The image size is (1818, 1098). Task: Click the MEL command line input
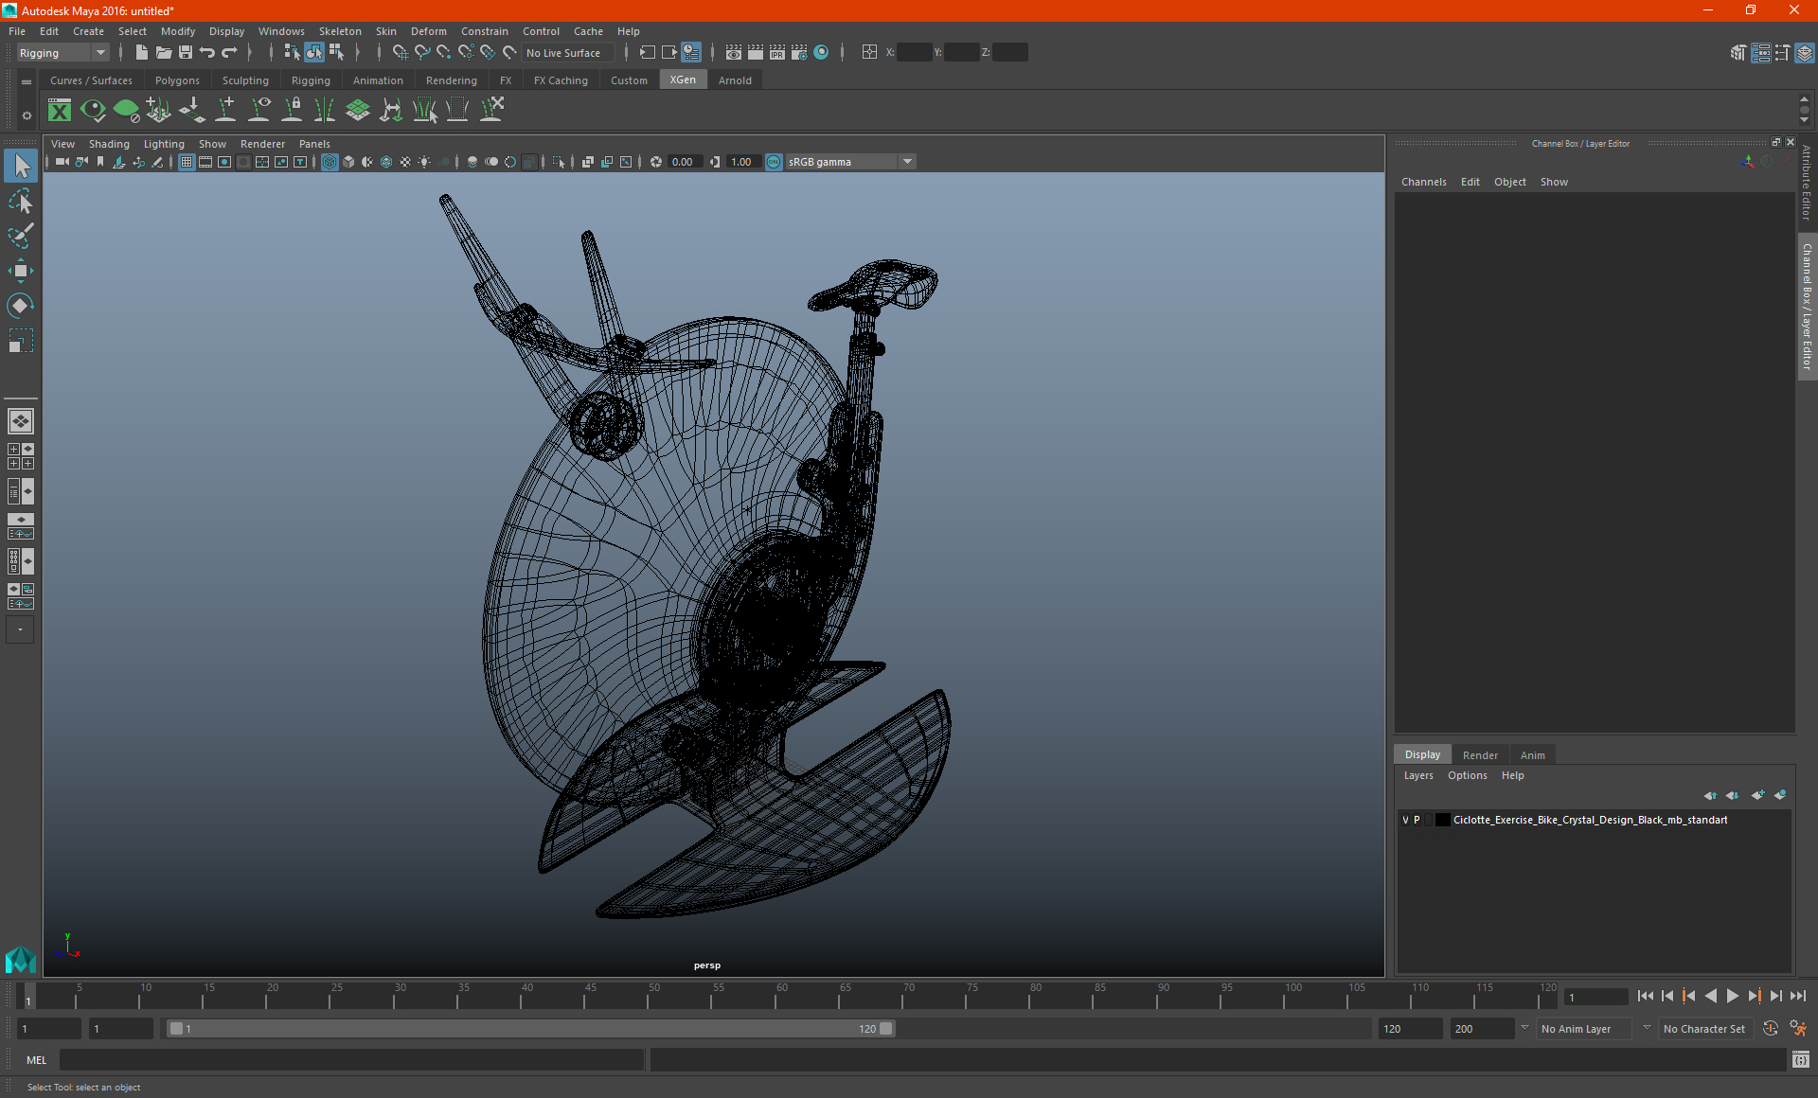(351, 1060)
